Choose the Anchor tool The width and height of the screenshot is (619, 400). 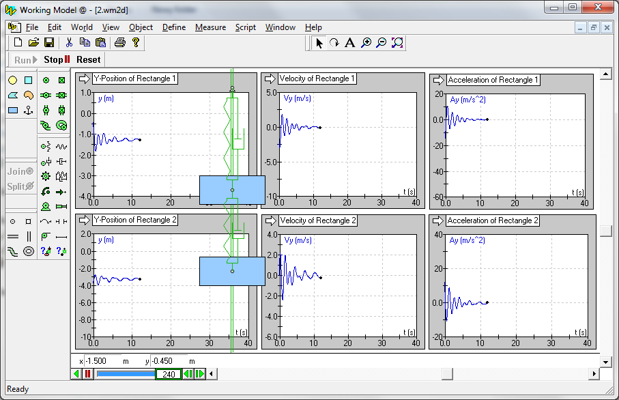point(29,110)
